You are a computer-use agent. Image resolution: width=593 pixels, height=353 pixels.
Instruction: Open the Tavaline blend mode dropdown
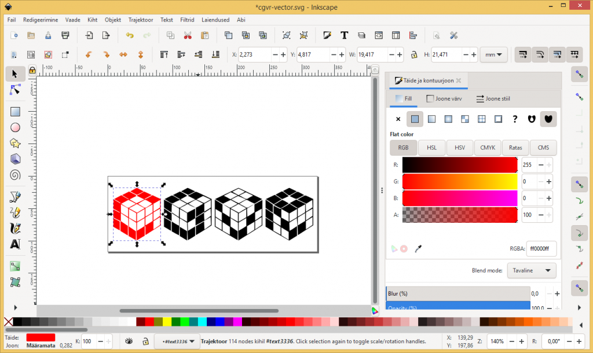coord(531,270)
